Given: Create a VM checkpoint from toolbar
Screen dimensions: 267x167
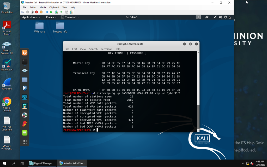Looking at the screenshot, I should click(57, 12).
